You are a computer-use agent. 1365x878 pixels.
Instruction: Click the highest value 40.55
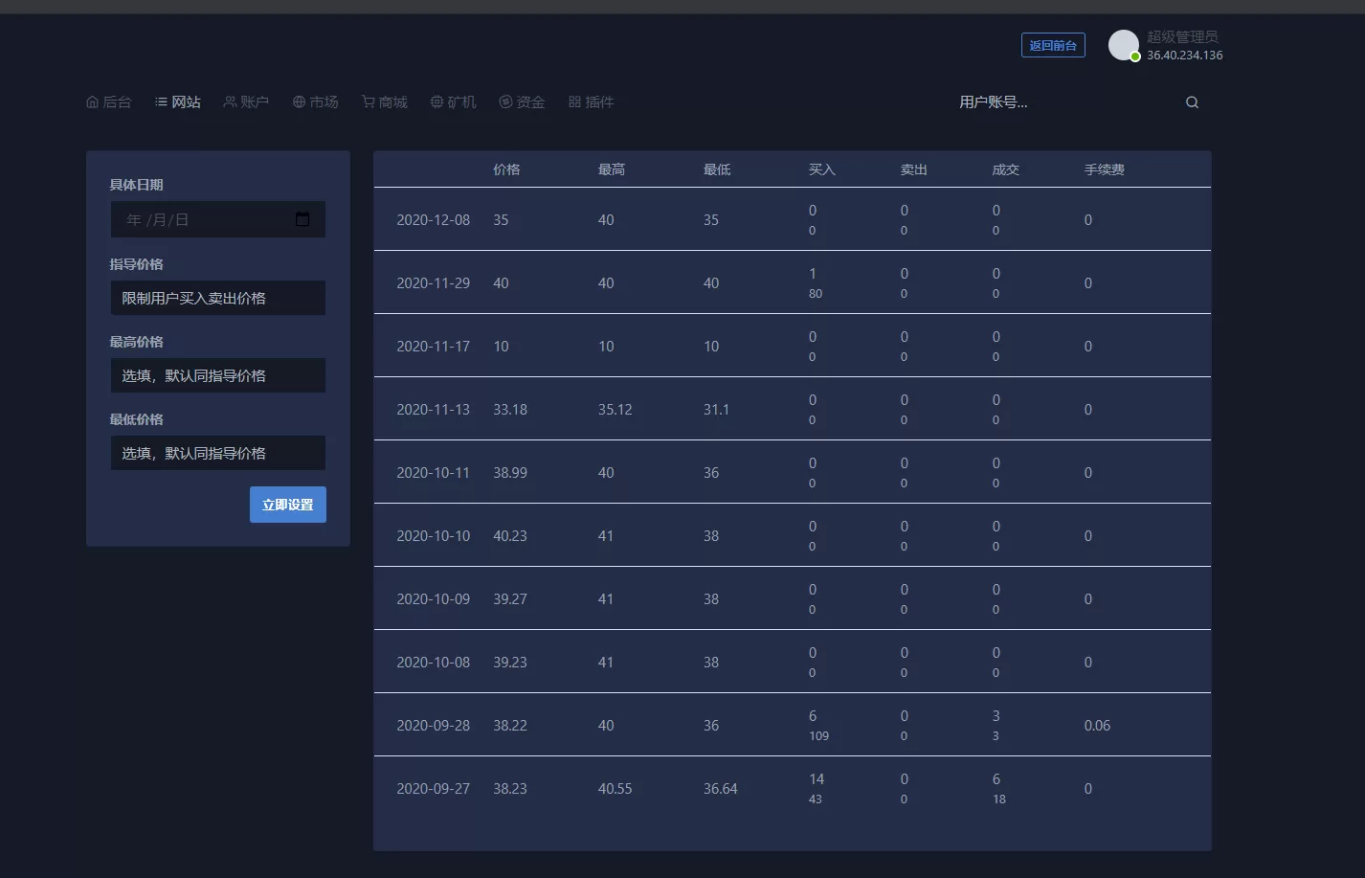615,789
